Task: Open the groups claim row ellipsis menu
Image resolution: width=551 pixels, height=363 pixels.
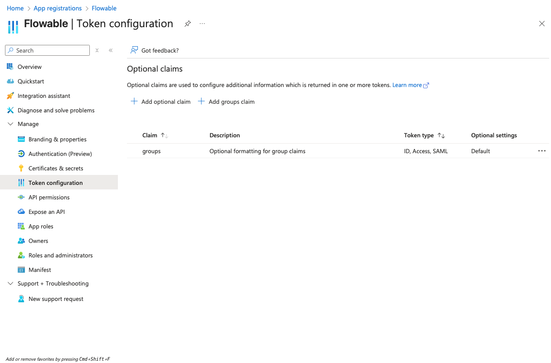Action: pos(541,151)
